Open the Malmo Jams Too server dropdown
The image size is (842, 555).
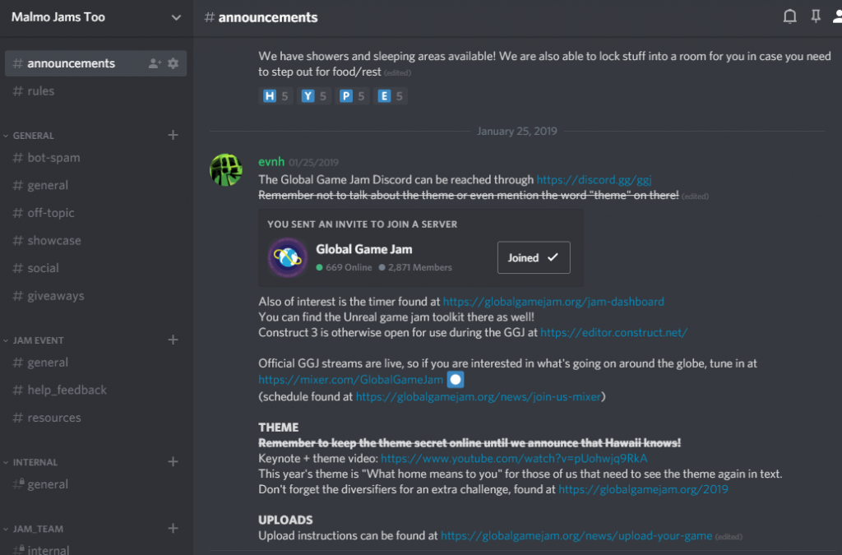(175, 16)
